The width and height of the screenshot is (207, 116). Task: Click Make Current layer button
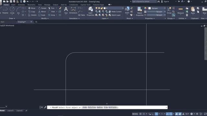(115, 12)
